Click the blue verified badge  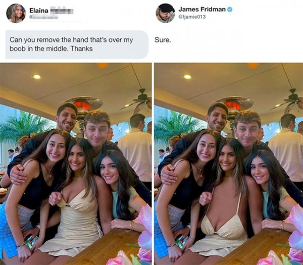click(x=230, y=9)
